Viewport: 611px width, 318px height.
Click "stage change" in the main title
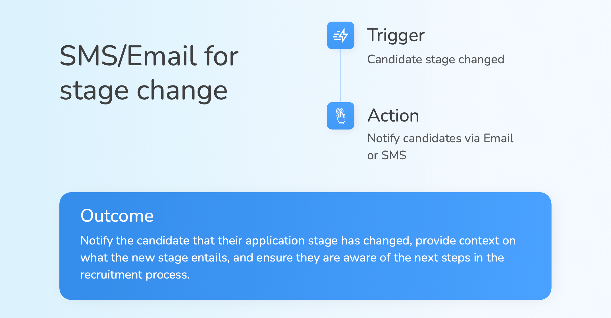144,91
